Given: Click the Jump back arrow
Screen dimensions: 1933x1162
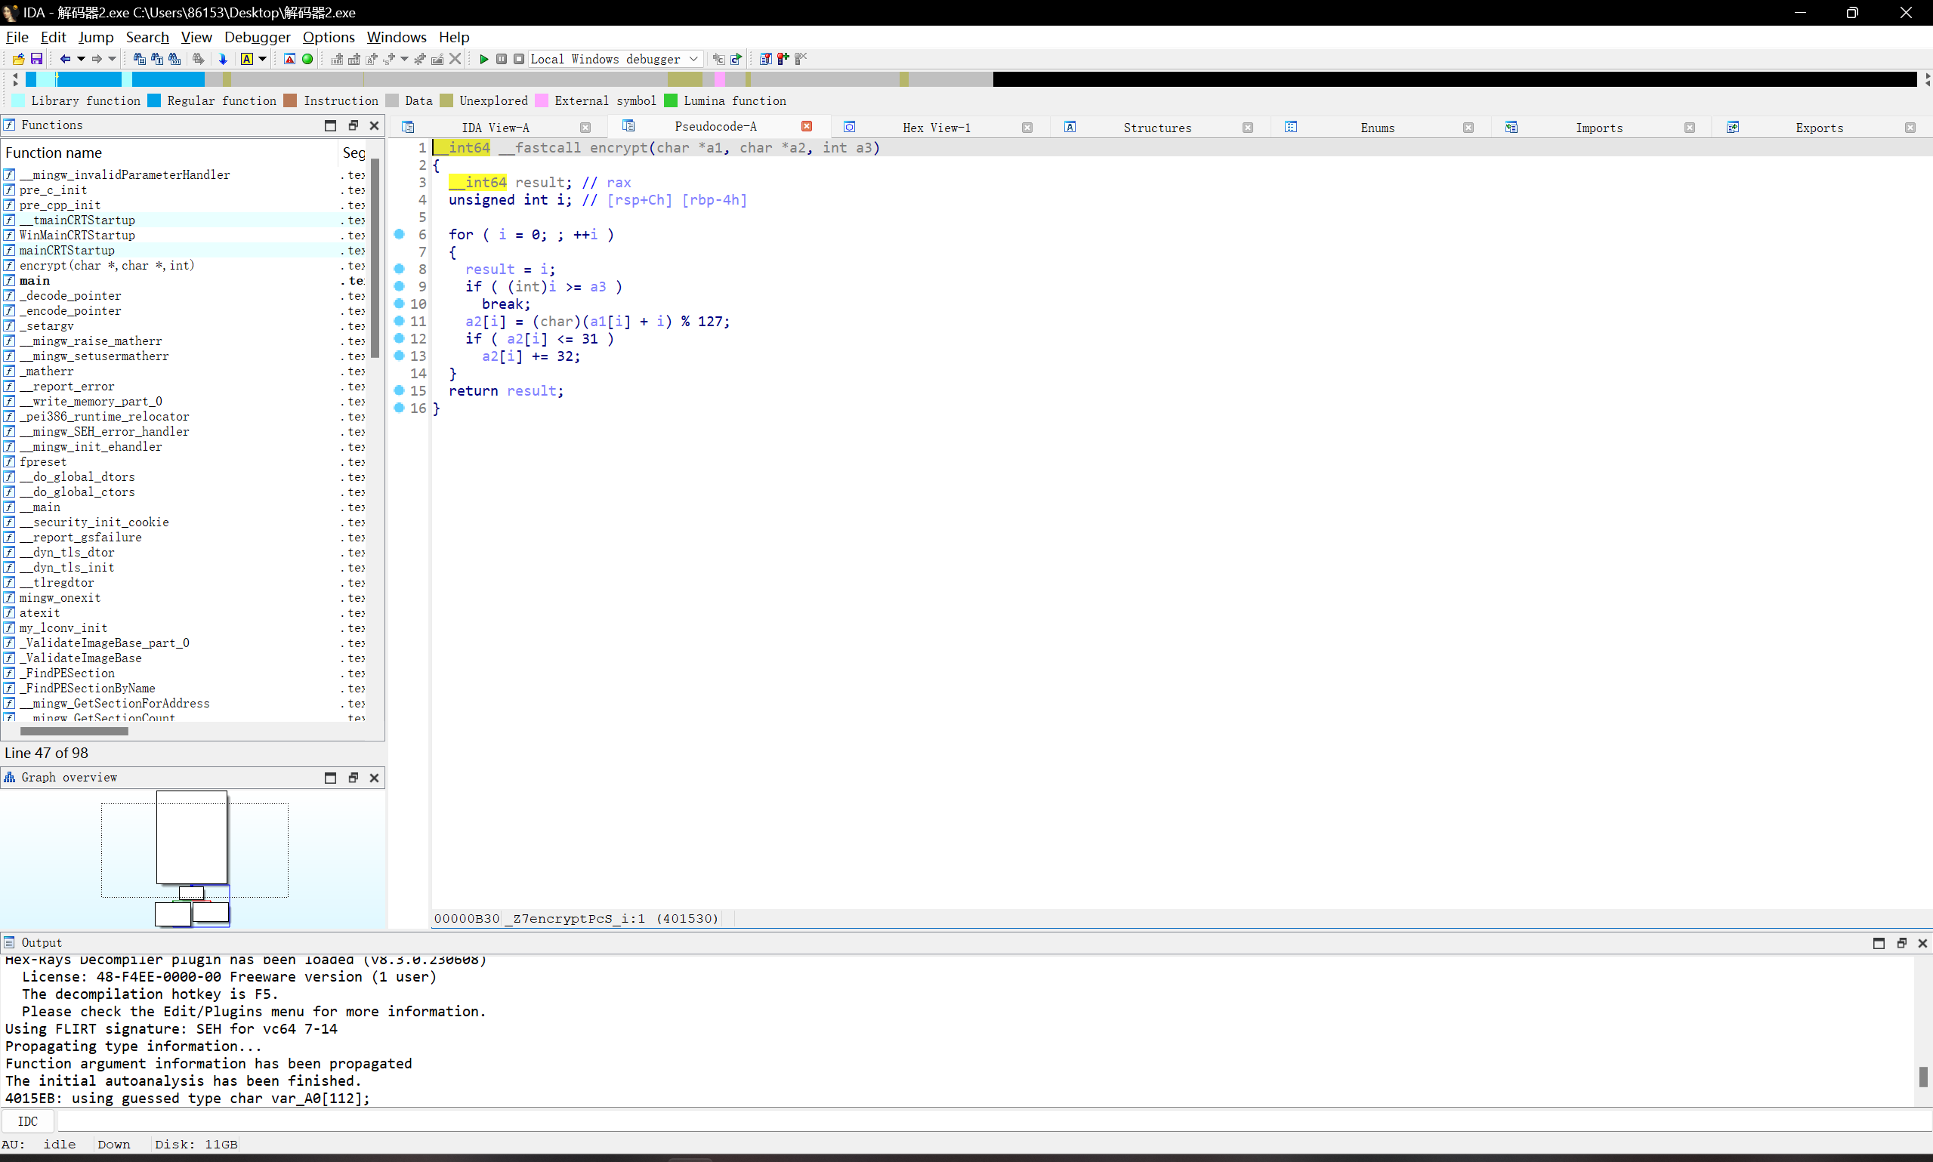Looking at the screenshot, I should click(65, 59).
